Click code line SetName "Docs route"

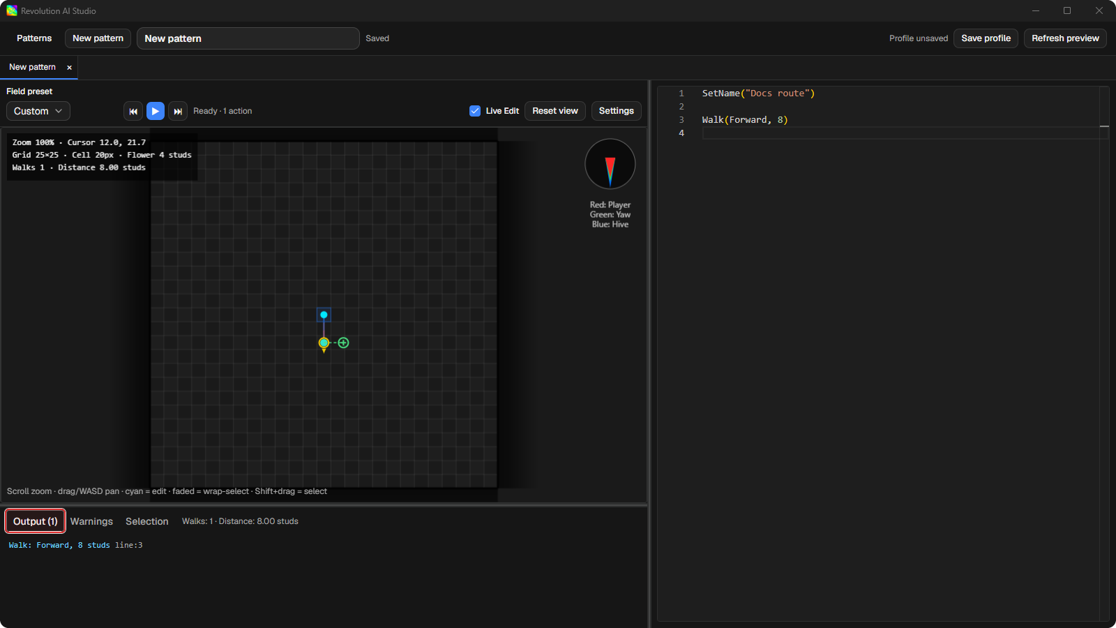(758, 94)
